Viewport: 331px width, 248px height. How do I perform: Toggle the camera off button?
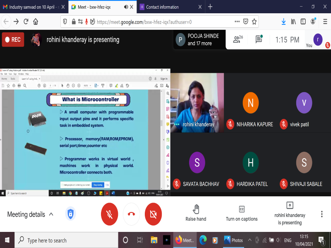pos(153,214)
